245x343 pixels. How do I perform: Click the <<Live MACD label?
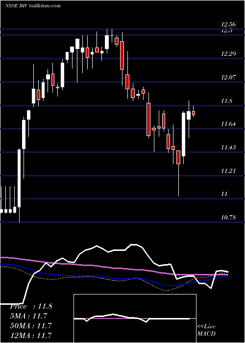click(206, 330)
